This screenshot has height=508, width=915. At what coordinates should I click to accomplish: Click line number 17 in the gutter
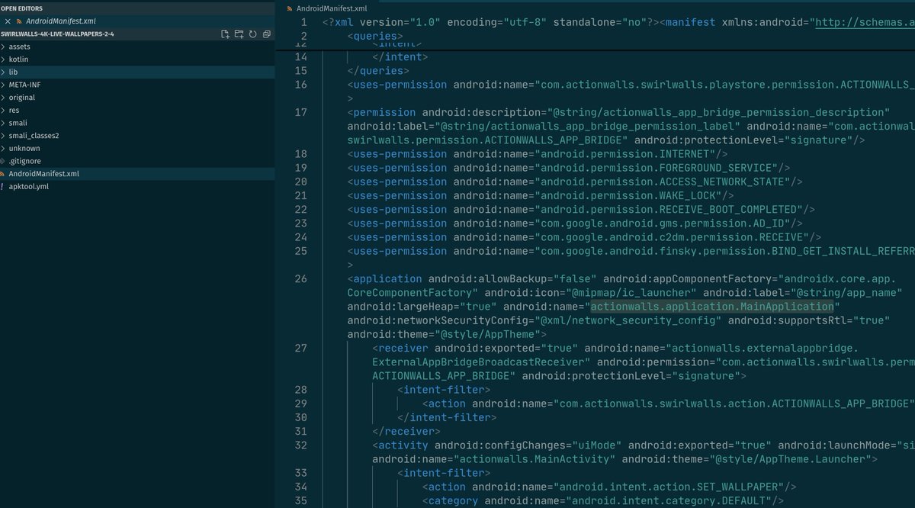pyautogui.click(x=300, y=112)
